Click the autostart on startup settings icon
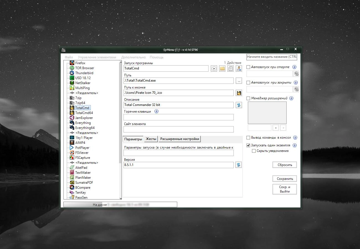 pyautogui.click(x=296, y=74)
